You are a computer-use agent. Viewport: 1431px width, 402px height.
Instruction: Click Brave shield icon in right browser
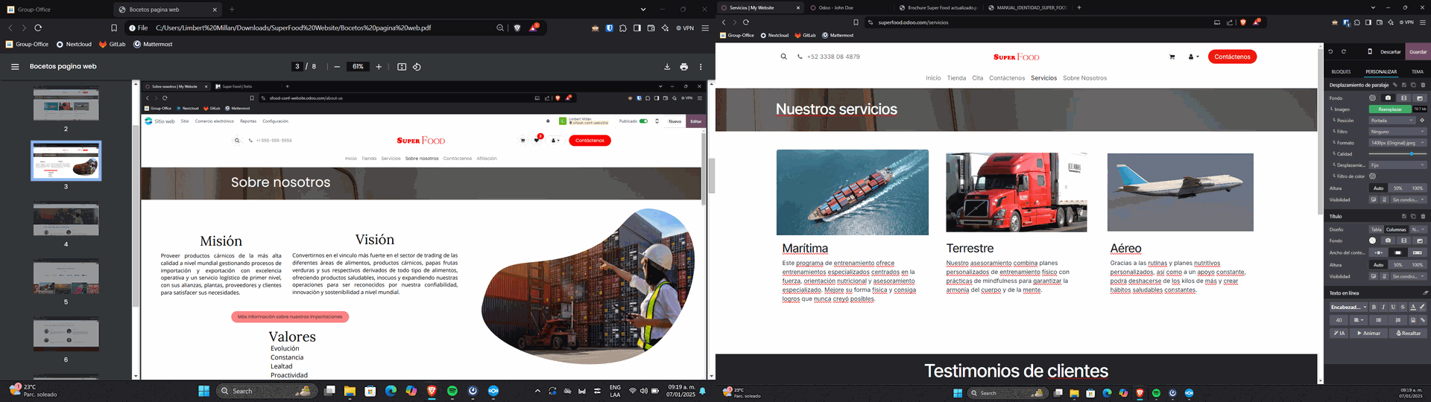1242,22
